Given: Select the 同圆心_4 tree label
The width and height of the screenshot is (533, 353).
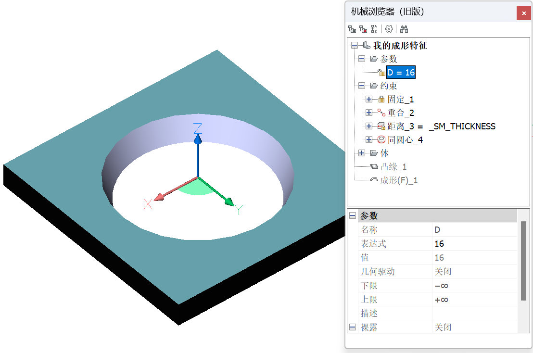Looking at the screenshot, I should [405, 139].
